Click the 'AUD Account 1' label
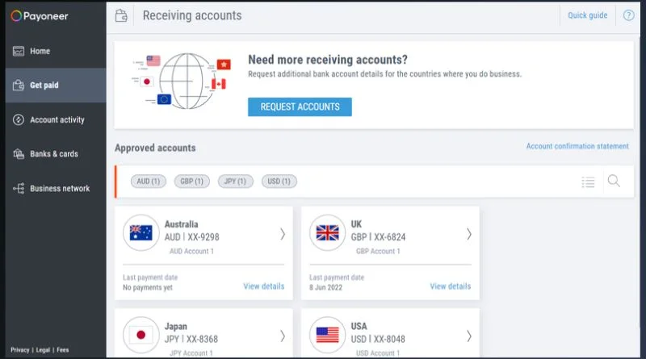 pyautogui.click(x=191, y=251)
